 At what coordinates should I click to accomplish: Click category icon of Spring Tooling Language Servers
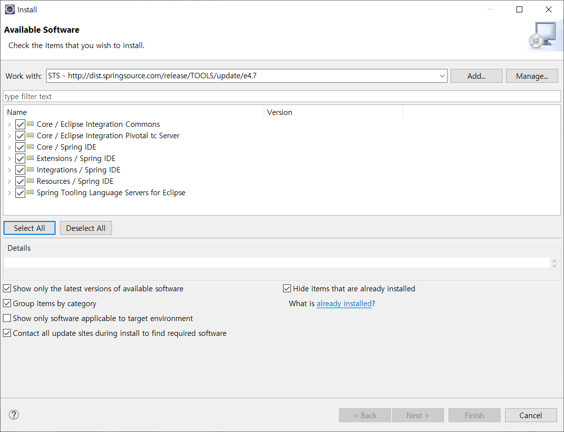click(30, 192)
